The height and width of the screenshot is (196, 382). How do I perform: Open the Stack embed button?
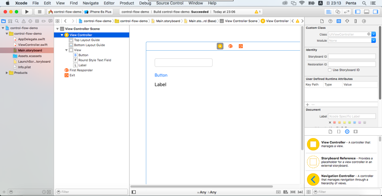click(278, 192)
